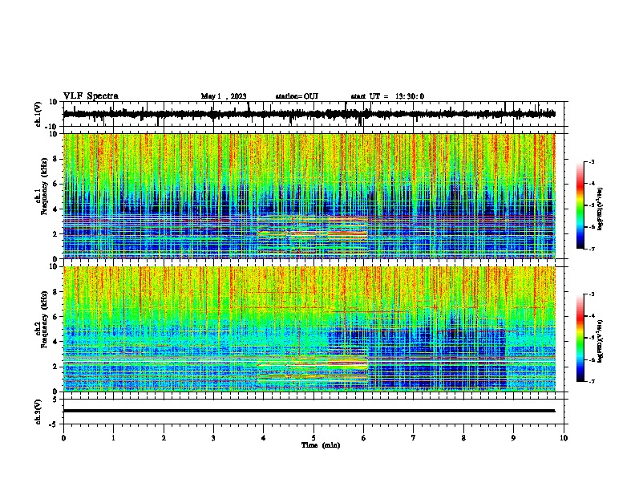Click the ch.1 spectrogram color bar

[580, 205]
